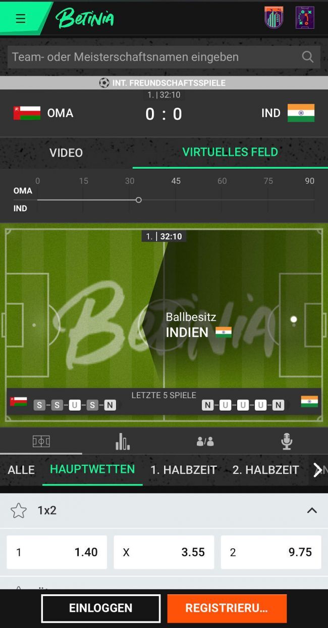Click the match timeline progress marker
The height and width of the screenshot is (628, 328).
click(x=138, y=200)
